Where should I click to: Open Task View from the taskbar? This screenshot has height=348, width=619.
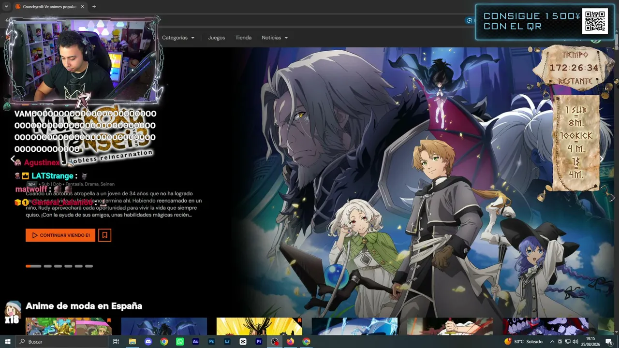coord(116,342)
